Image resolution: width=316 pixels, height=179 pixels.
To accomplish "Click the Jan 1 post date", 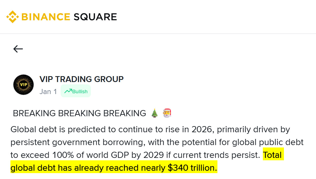I will pos(48,92).
